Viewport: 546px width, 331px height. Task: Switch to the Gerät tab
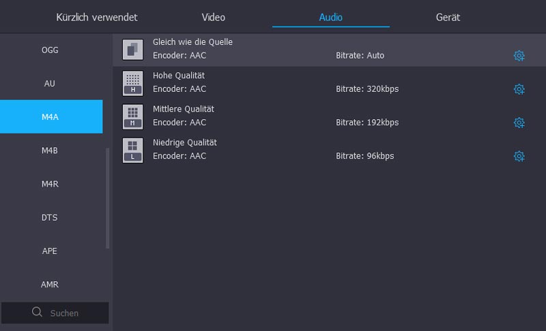pyautogui.click(x=448, y=17)
